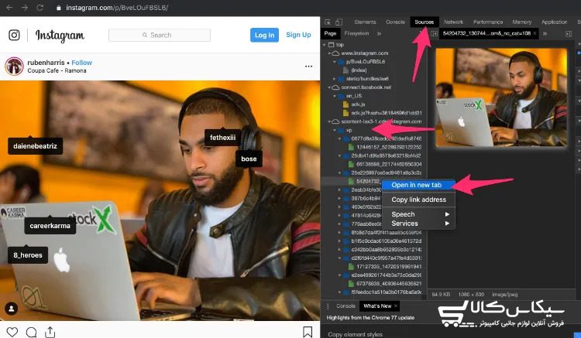Close the 54204732 image file tab
This screenshot has width=581, height=338.
[x=535, y=33]
